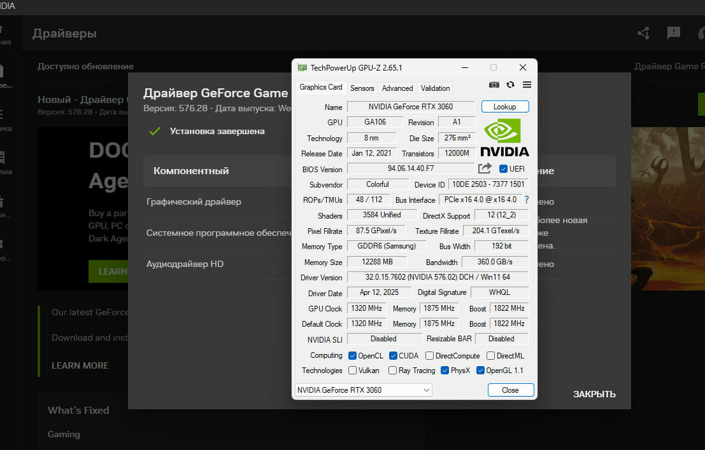Toggle the UEFI checkbox
This screenshot has width=705, height=450.
click(x=503, y=168)
